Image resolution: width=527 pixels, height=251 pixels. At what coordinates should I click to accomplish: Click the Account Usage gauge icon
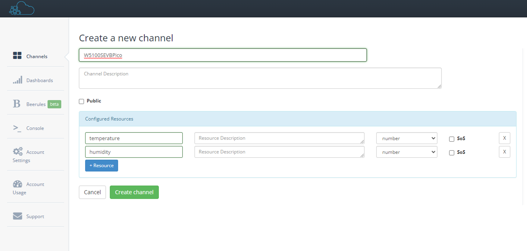pos(18,184)
